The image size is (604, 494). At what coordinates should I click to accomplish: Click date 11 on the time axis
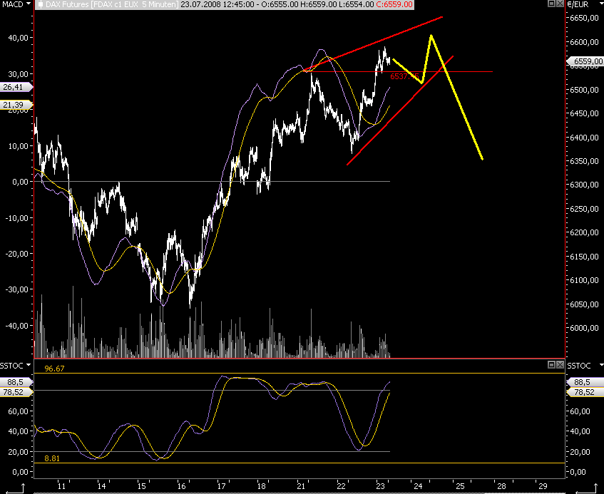coord(61,486)
